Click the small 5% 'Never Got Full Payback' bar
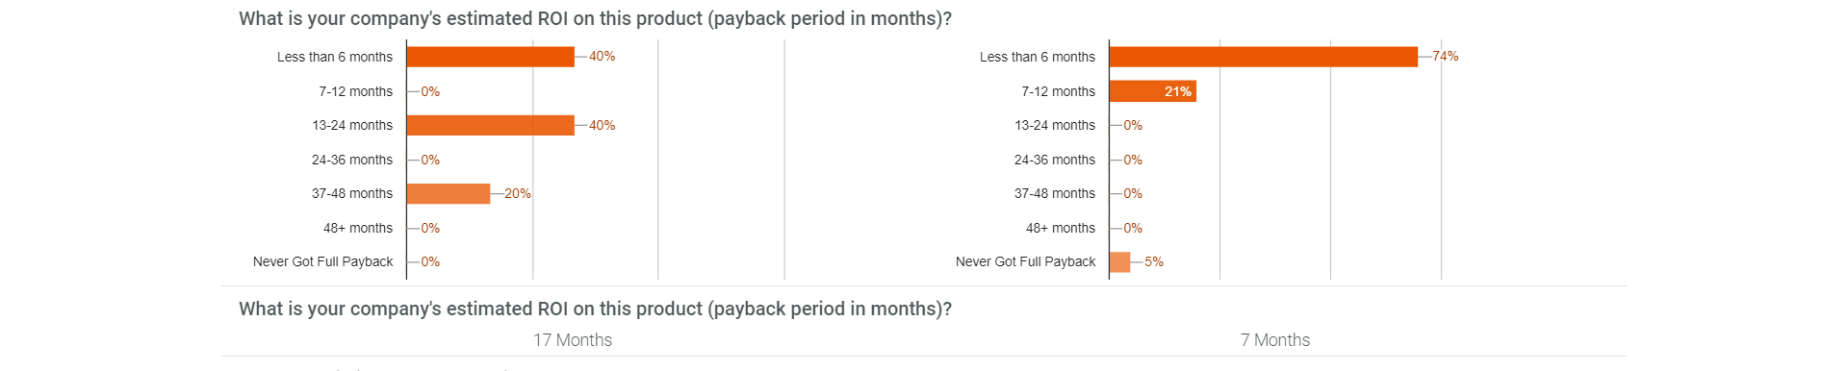Image resolution: width=1848 pixels, height=371 pixels. [x=1120, y=261]
